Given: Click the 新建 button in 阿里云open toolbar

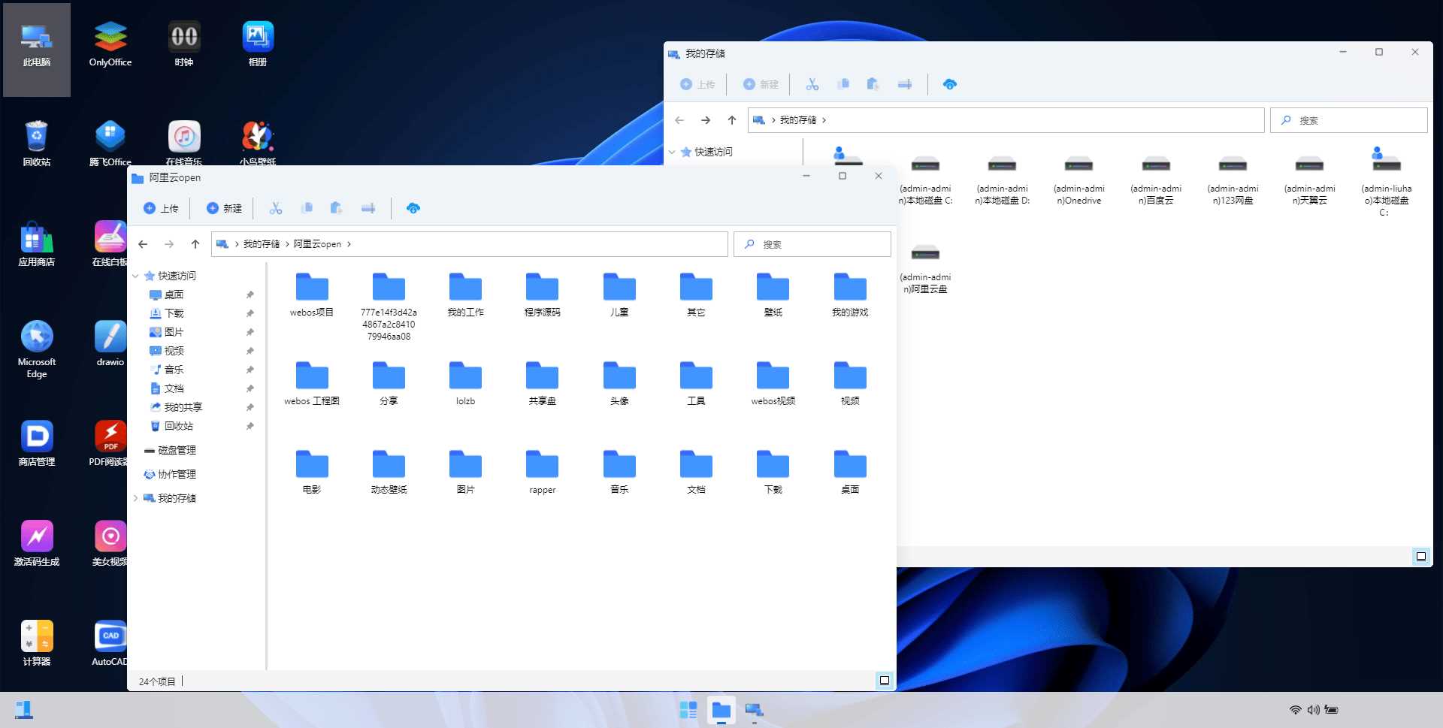Looking at the screenshot, I should coord(224,208).
